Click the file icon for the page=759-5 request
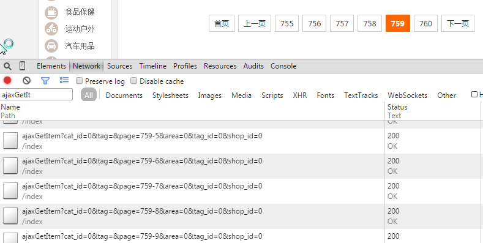 (10, 141)
